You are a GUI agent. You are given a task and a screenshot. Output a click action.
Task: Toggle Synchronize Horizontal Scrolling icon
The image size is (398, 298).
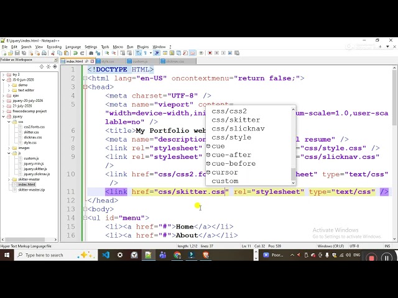pos(129,53)
